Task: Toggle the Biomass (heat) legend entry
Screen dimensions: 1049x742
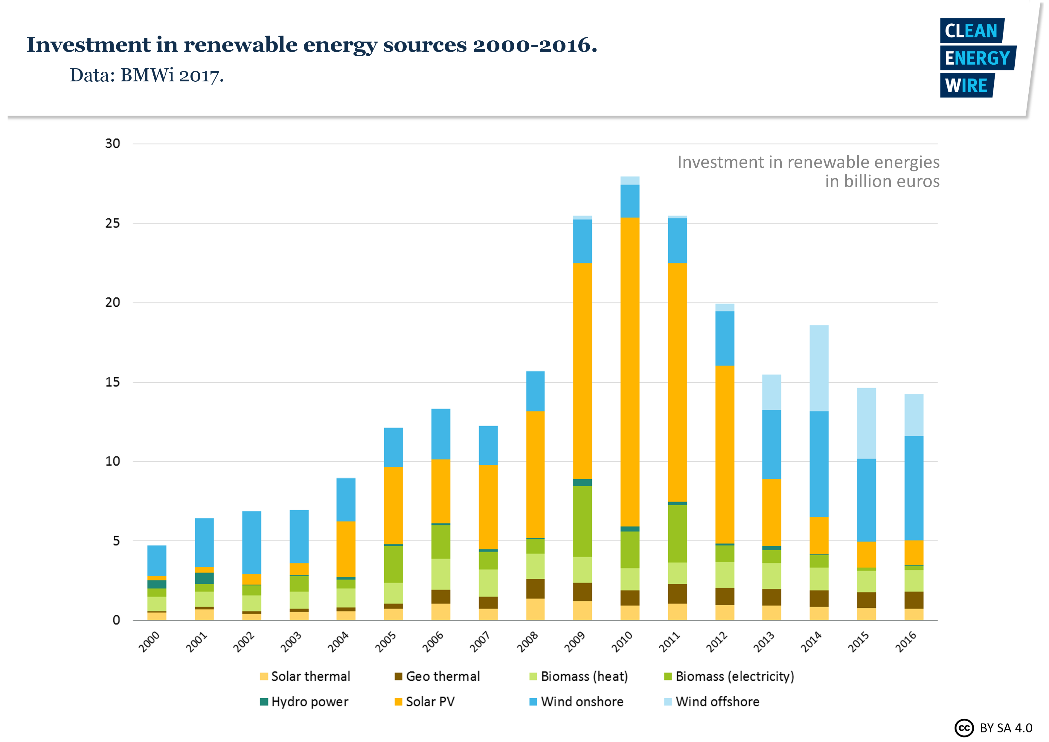Action: coord(580,677)
